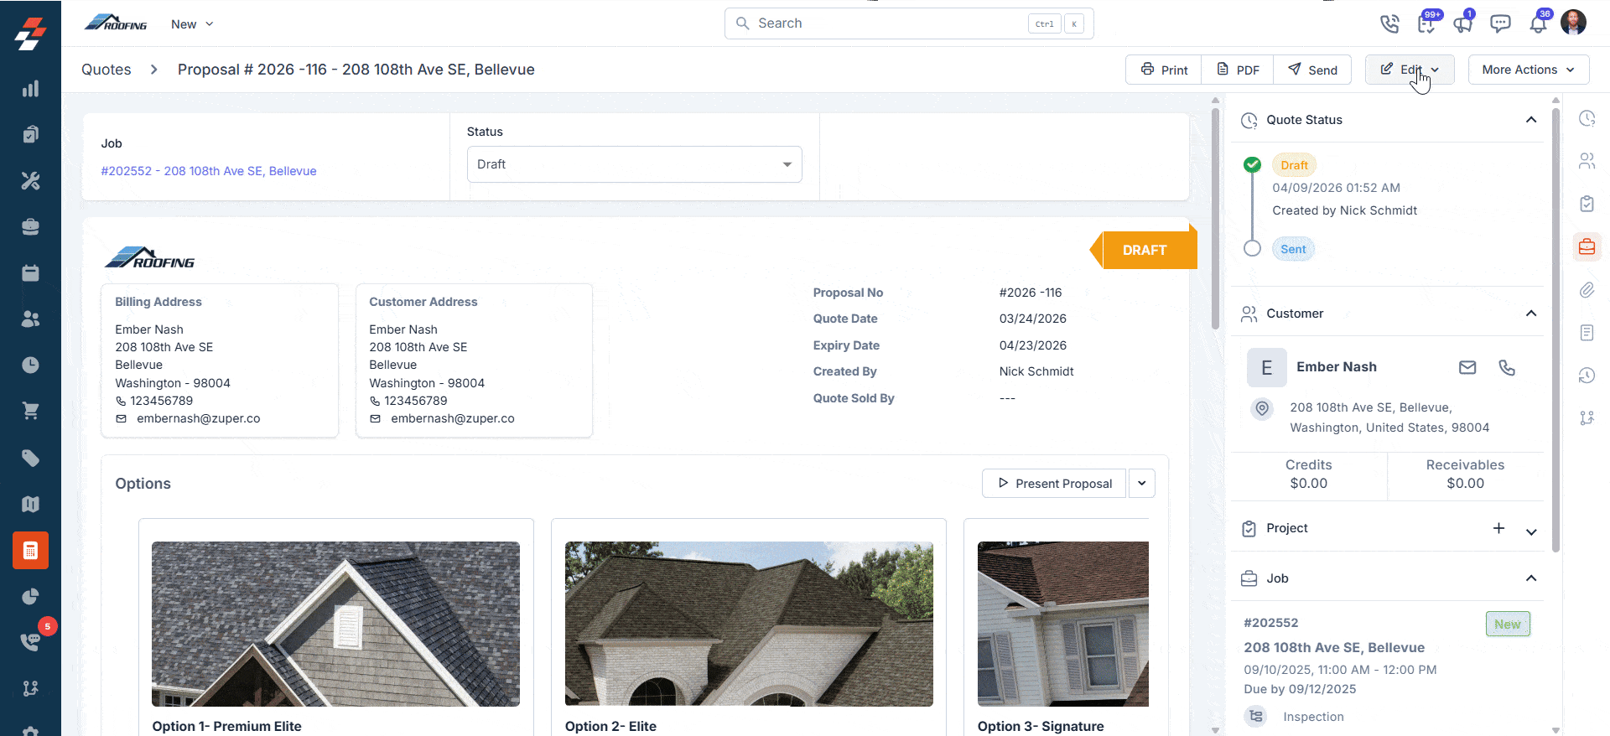Screen dimensions: 1610x736
Task: Open the Status dropdown showing Draft
Action: click(634, 164)
